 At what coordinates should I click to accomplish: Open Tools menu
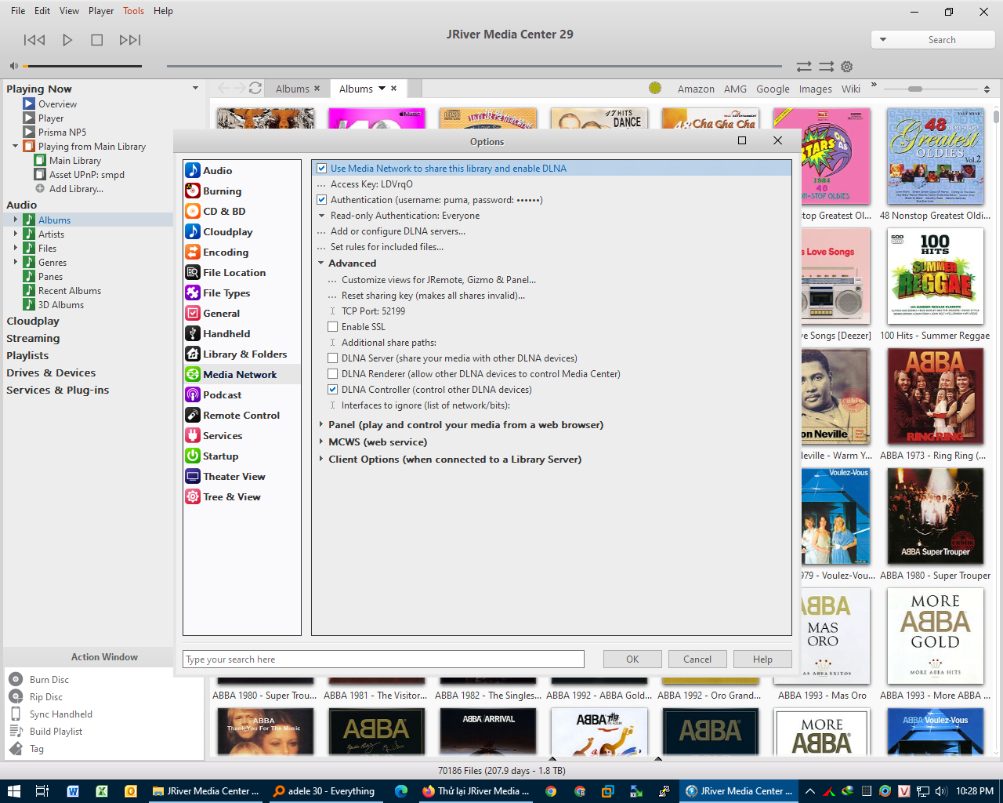click(133, 11)
